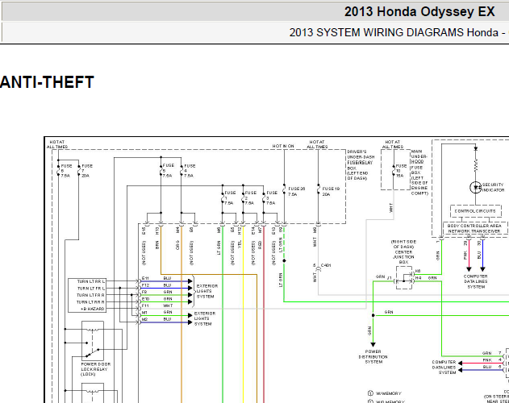Click the BLU 30 wire label
Viewport: 509px width, 403px height.
[x=479, y=250]
